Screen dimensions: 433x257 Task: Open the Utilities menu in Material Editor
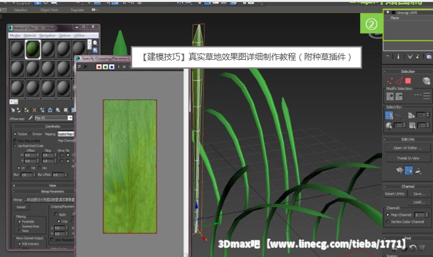tap(79, 36)
